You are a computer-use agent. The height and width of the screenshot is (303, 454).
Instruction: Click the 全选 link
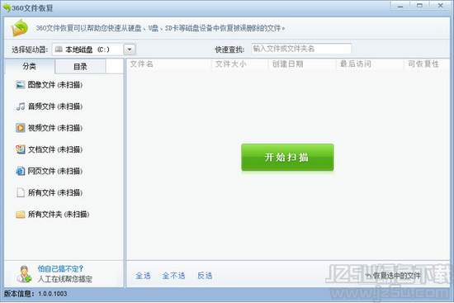[x=144, y=276]
